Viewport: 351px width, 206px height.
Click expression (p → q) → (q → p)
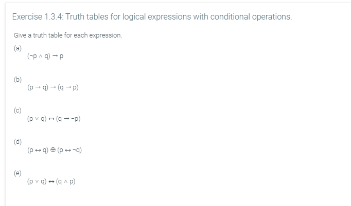click(53, 87)
